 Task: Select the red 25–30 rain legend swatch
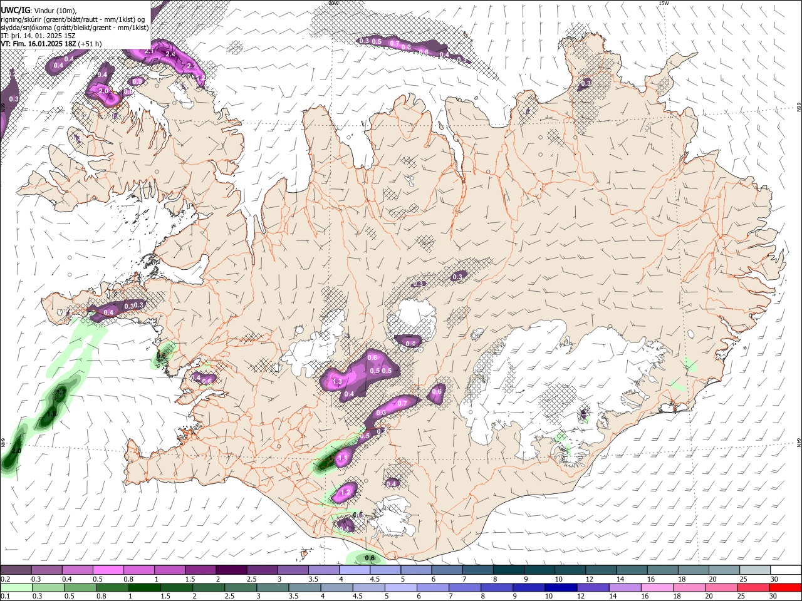click(753, 587)
